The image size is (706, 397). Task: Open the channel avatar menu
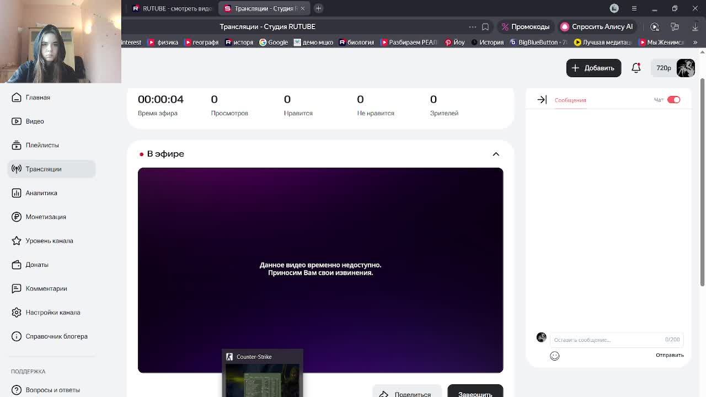(686, 68)
